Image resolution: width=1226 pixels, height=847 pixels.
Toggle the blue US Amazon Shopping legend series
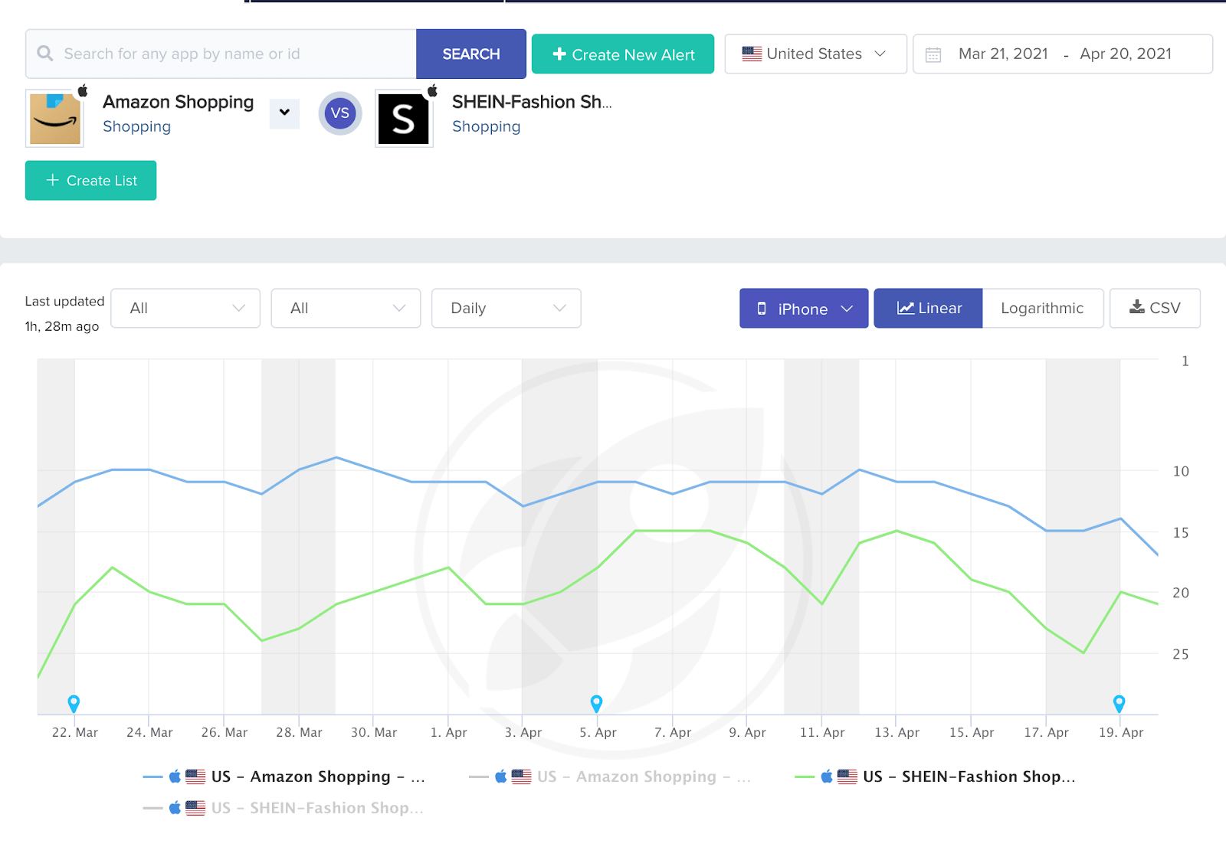[284, 777]
